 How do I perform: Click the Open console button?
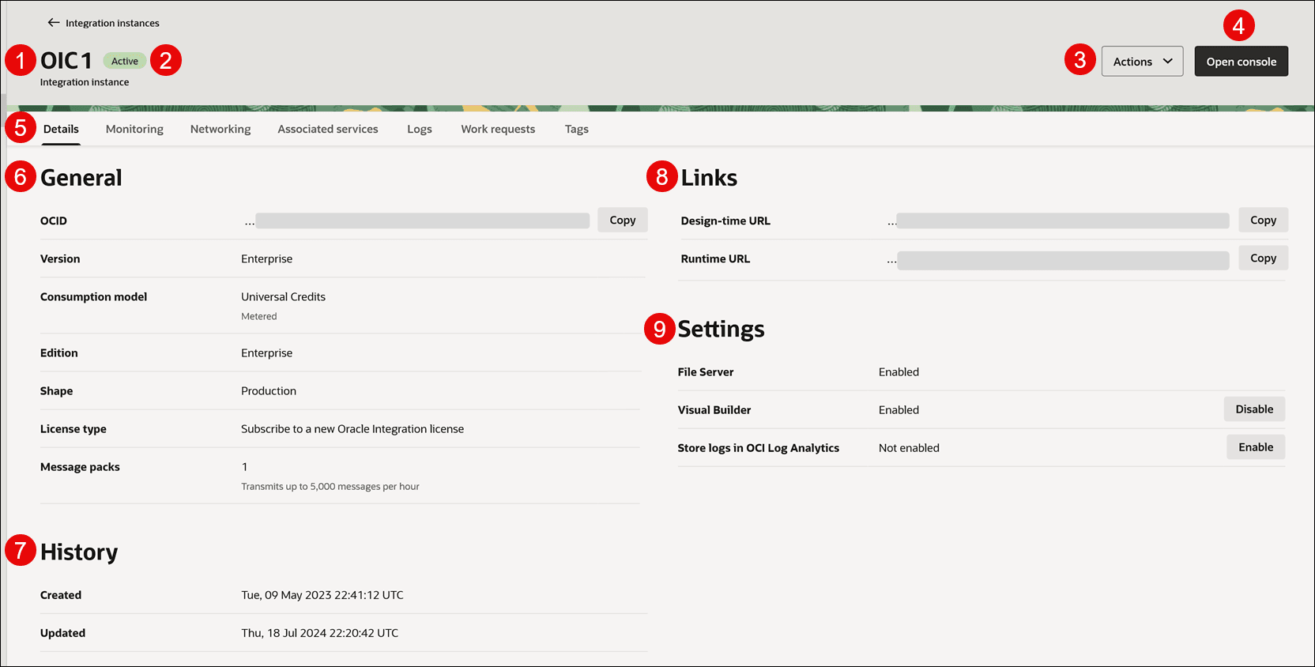tap(1241, 62)
